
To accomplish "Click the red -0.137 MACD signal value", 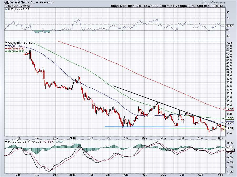I will tap(48, 142).
